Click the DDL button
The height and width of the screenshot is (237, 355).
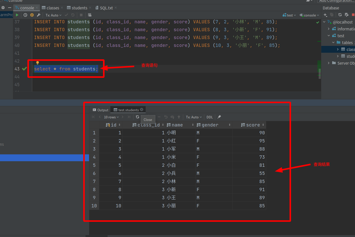click(210, 117)
